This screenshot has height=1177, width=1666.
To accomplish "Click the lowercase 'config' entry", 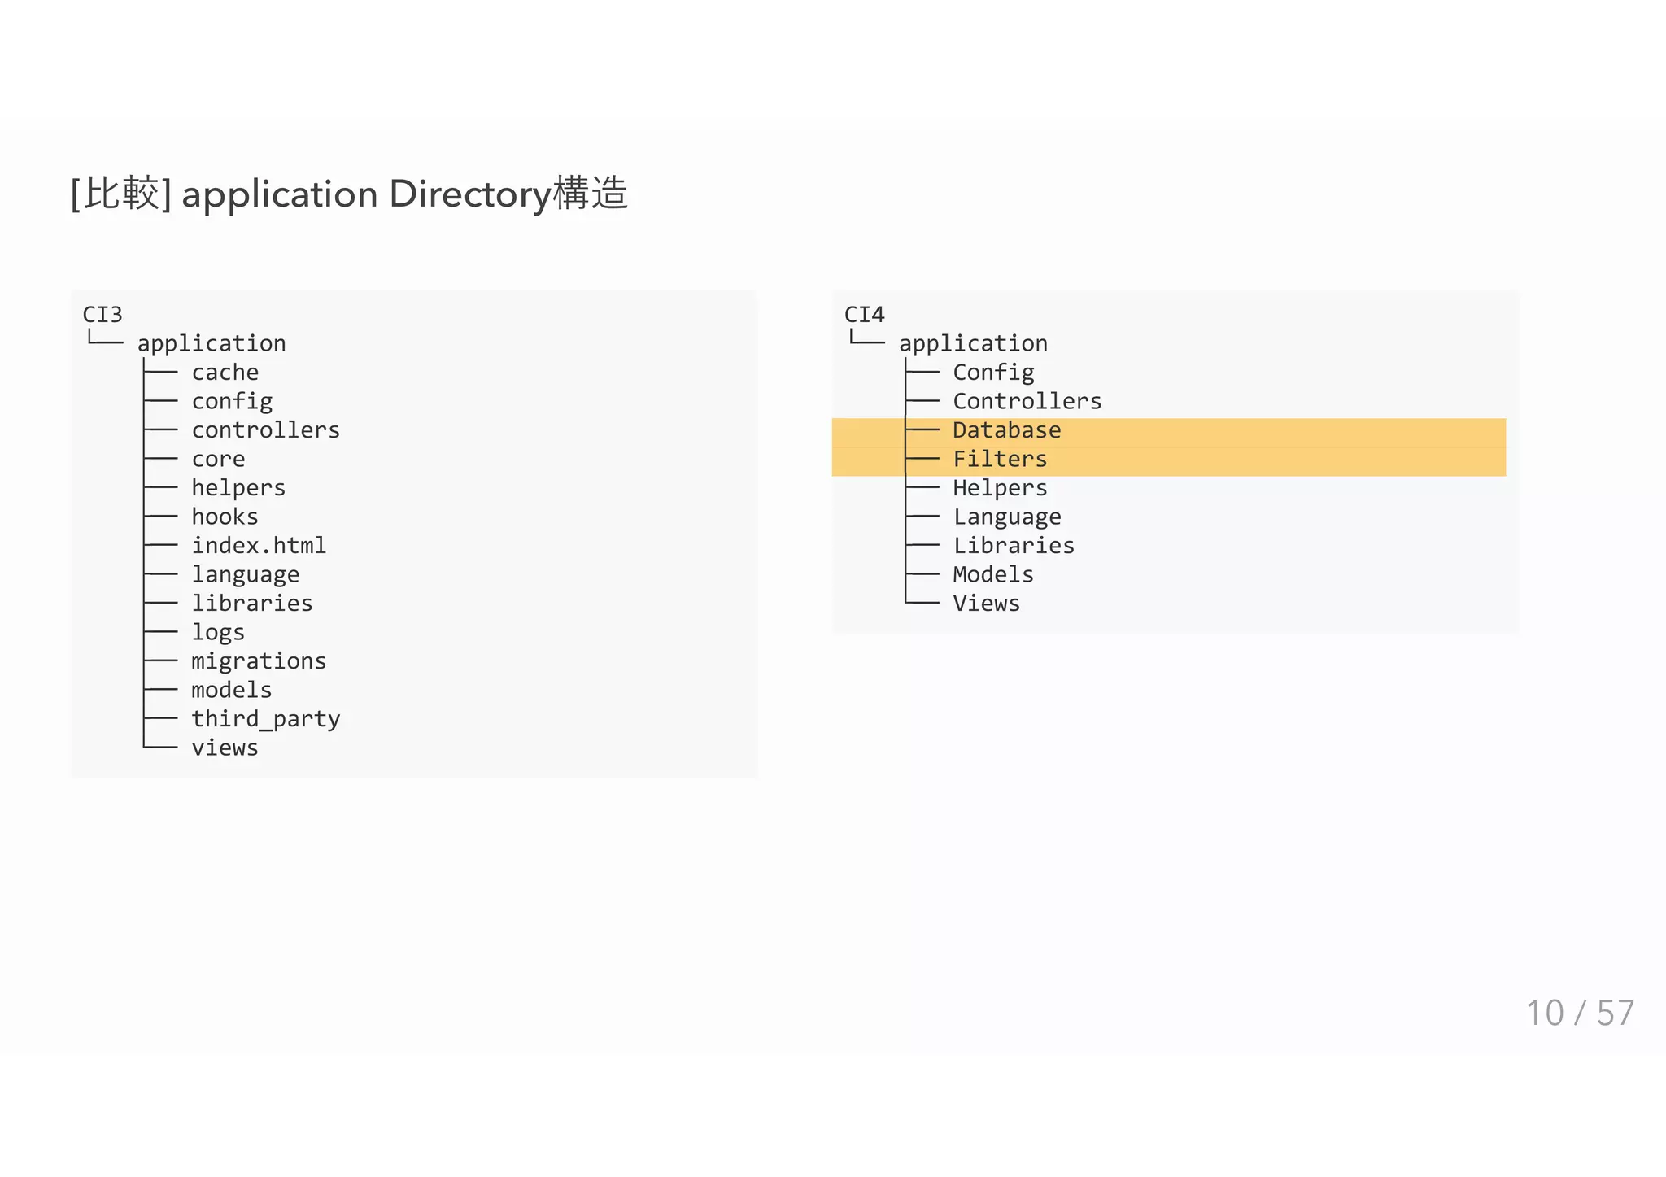I will (232, 401).
